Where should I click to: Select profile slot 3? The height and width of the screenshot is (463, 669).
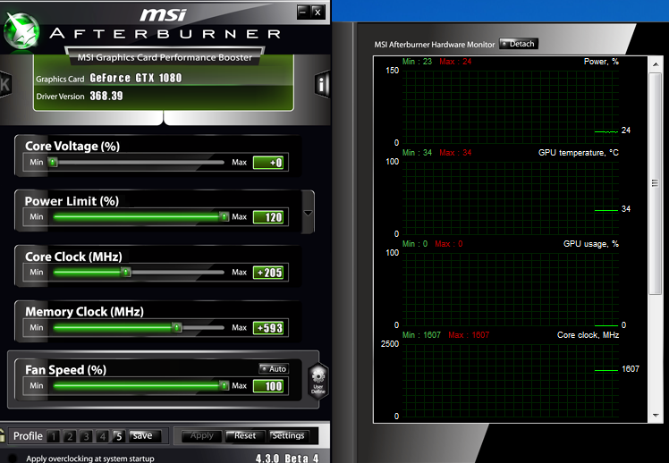click(x=87, y=436)
